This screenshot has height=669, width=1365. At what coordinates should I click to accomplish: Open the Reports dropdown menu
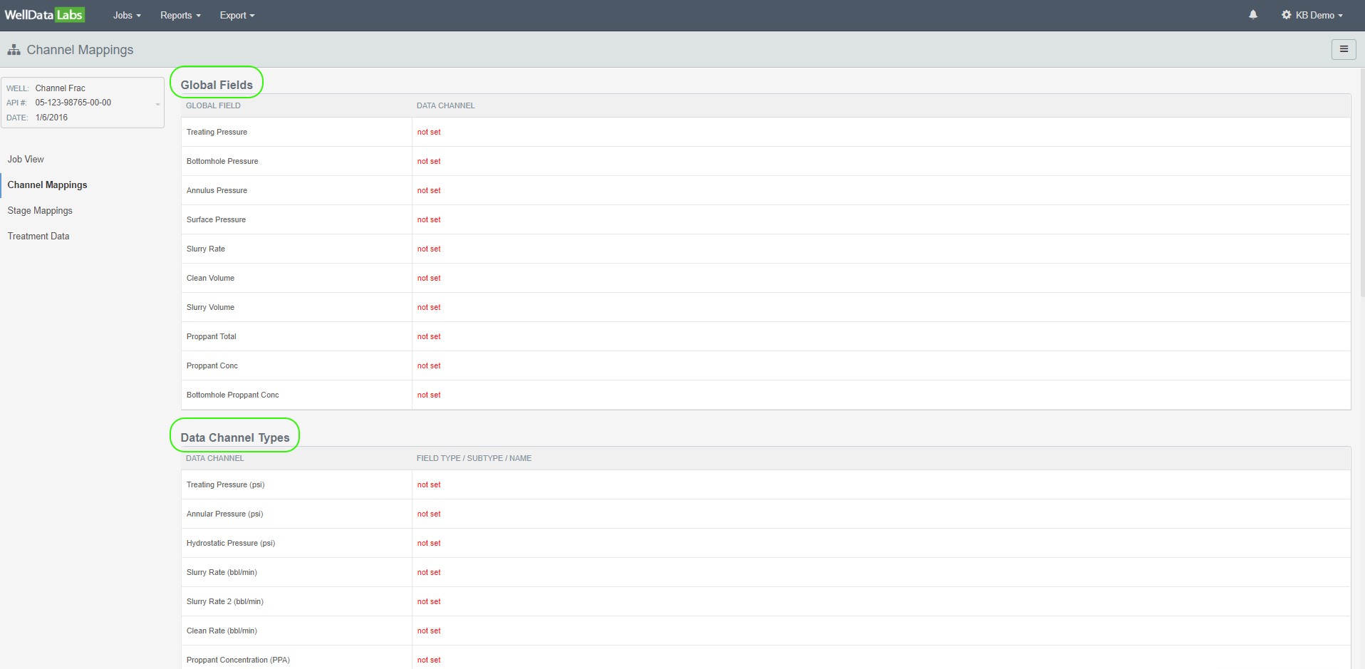coord(180,15)
